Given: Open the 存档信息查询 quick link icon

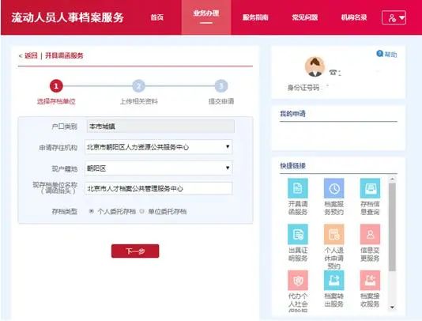Looking at the screenshot, I should [x=371, y=188].
